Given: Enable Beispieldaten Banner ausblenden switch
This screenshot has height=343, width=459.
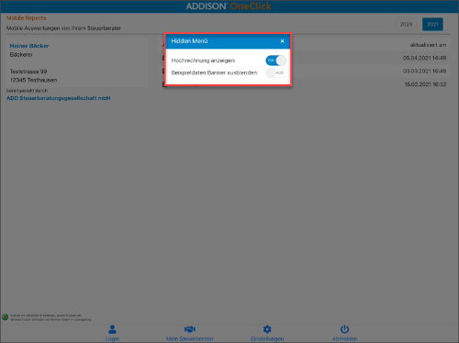Looking at the screenshot, I should coord(275,72).
